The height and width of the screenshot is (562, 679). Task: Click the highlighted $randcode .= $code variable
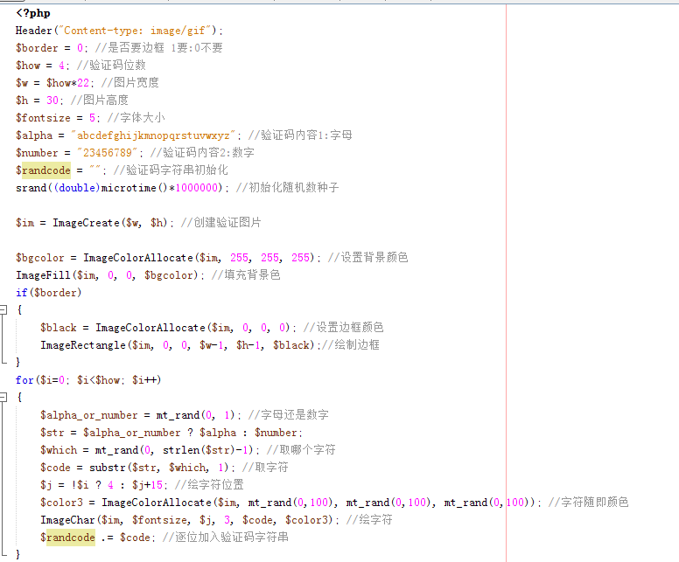pos(71,538)
